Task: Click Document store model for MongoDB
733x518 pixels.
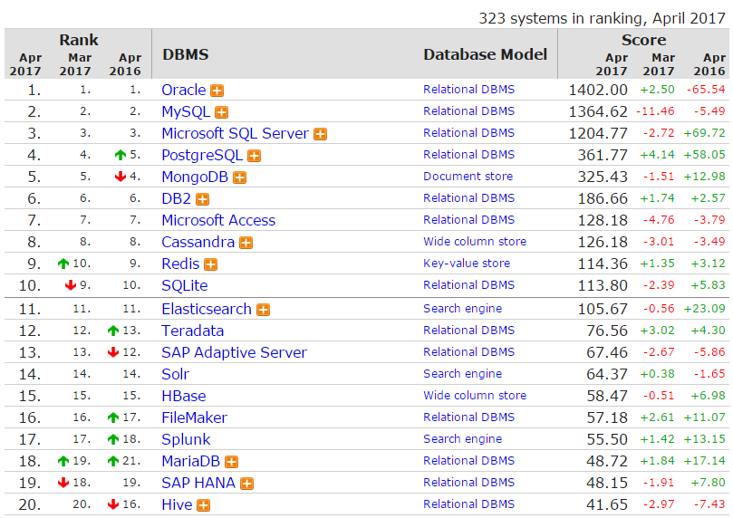Action: pyautogui.click(x=468, y=177)
